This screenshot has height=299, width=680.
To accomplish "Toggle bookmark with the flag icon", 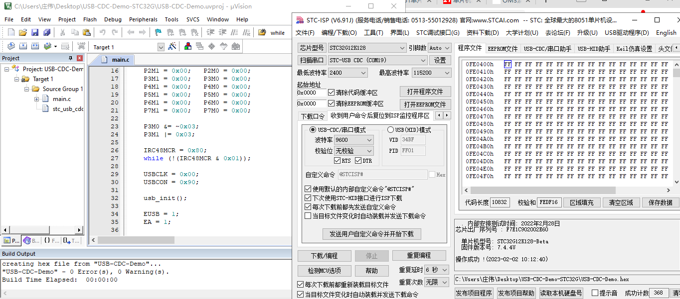I will point(158,33).
